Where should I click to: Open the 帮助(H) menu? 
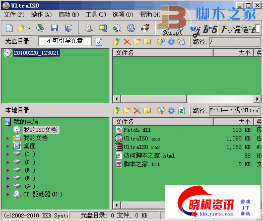pyautogui.click(x=150, y=15)
